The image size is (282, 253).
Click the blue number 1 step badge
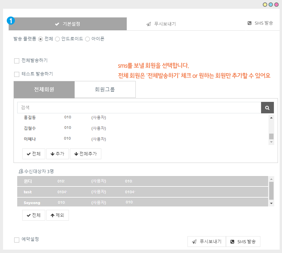[x=11, y=21]
